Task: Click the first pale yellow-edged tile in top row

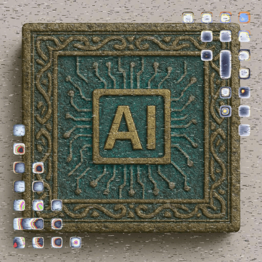Action: coord(188,18)
